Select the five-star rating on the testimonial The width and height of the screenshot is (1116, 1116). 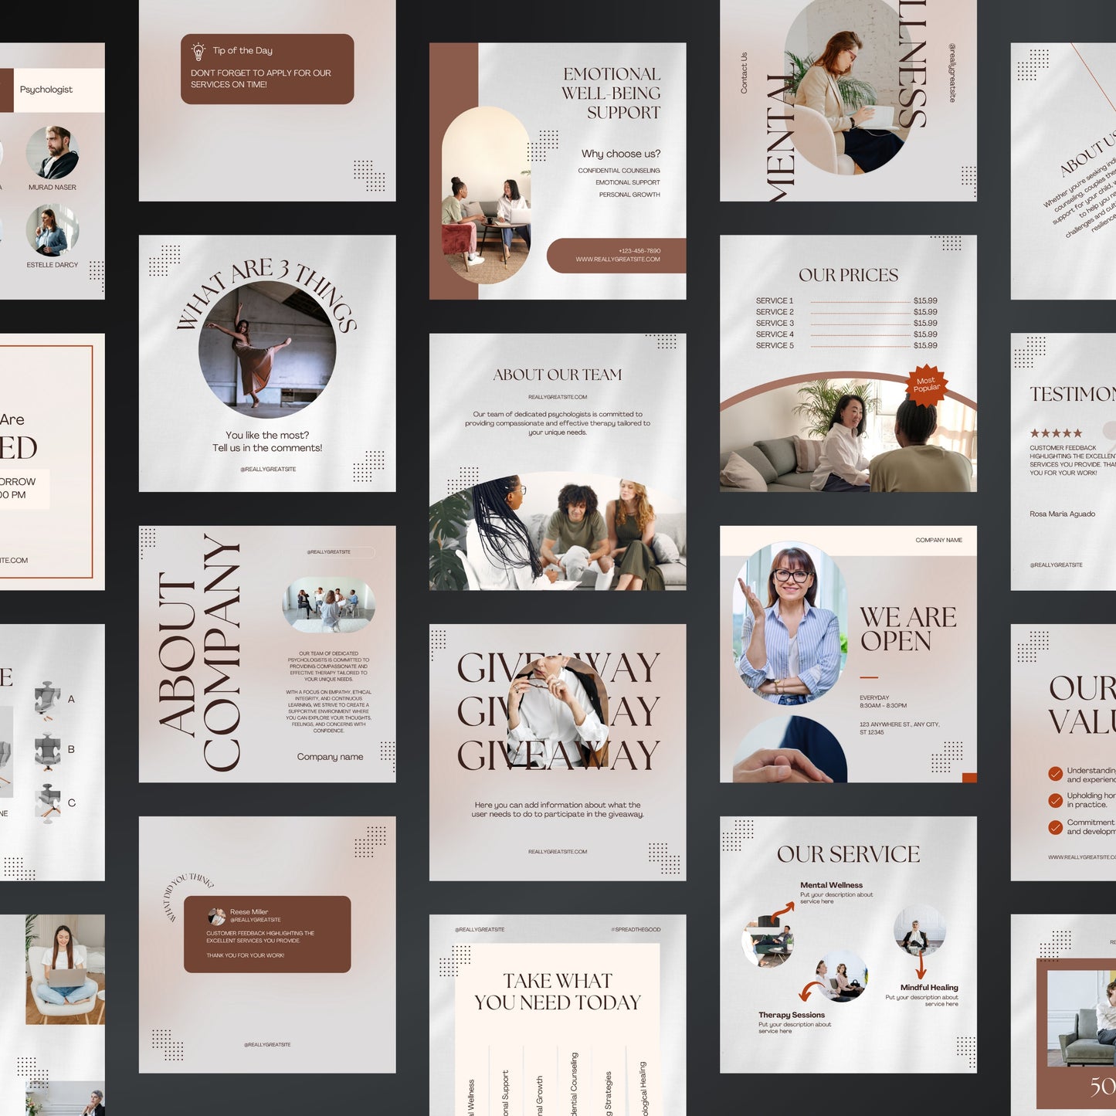pos(1055,434)
